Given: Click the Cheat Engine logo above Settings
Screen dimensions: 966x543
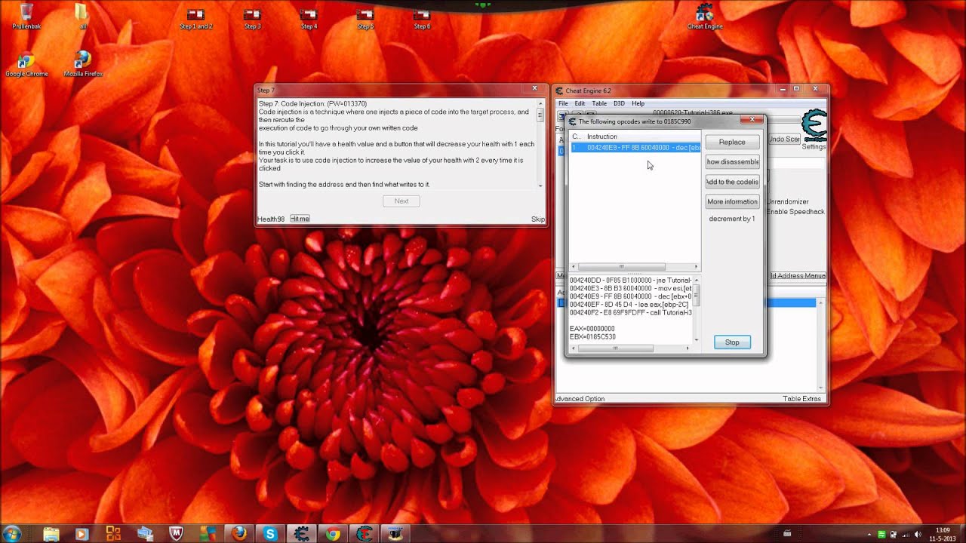Looking at the screenshot, I should [814, 126].
